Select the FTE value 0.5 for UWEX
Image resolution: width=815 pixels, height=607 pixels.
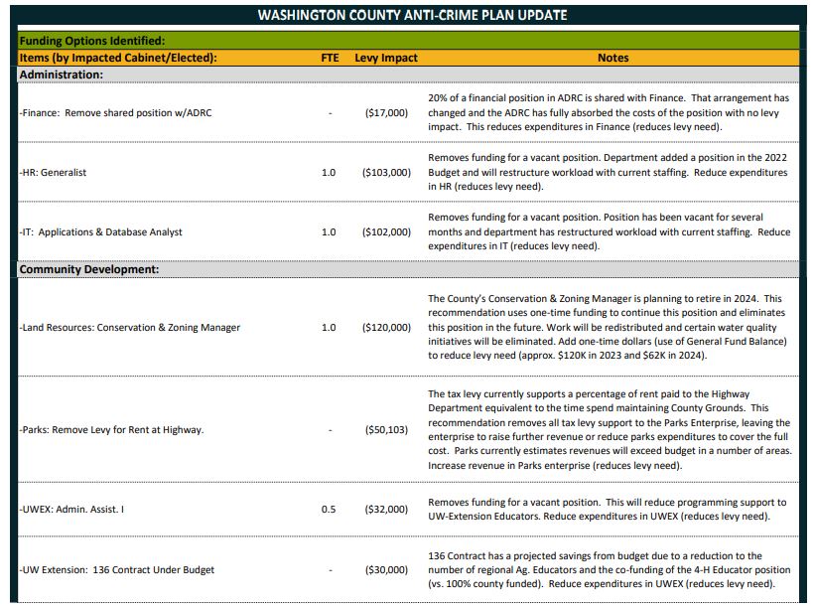329,510
